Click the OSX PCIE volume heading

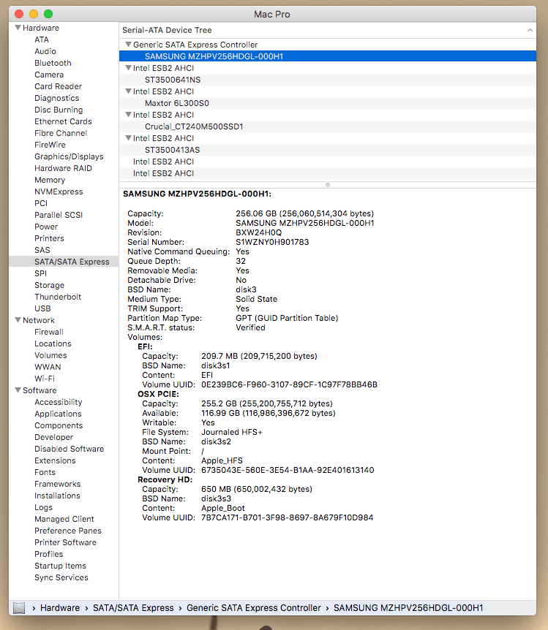[x=158, y=394]
